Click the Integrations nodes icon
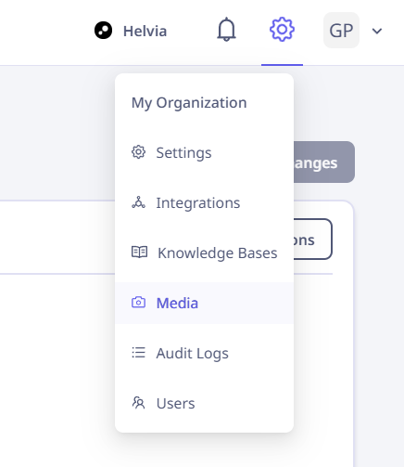 click(138, 202)
